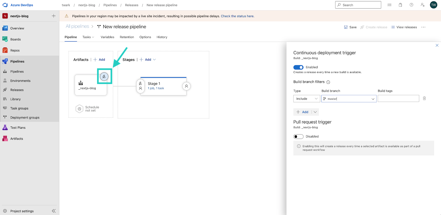Click the Stage 1 name
This screenshot has width=441, height=215.
154,84
